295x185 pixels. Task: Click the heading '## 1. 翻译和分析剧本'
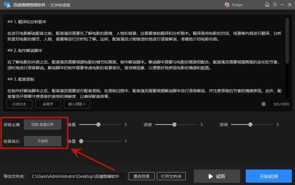(x=27, y=22)
